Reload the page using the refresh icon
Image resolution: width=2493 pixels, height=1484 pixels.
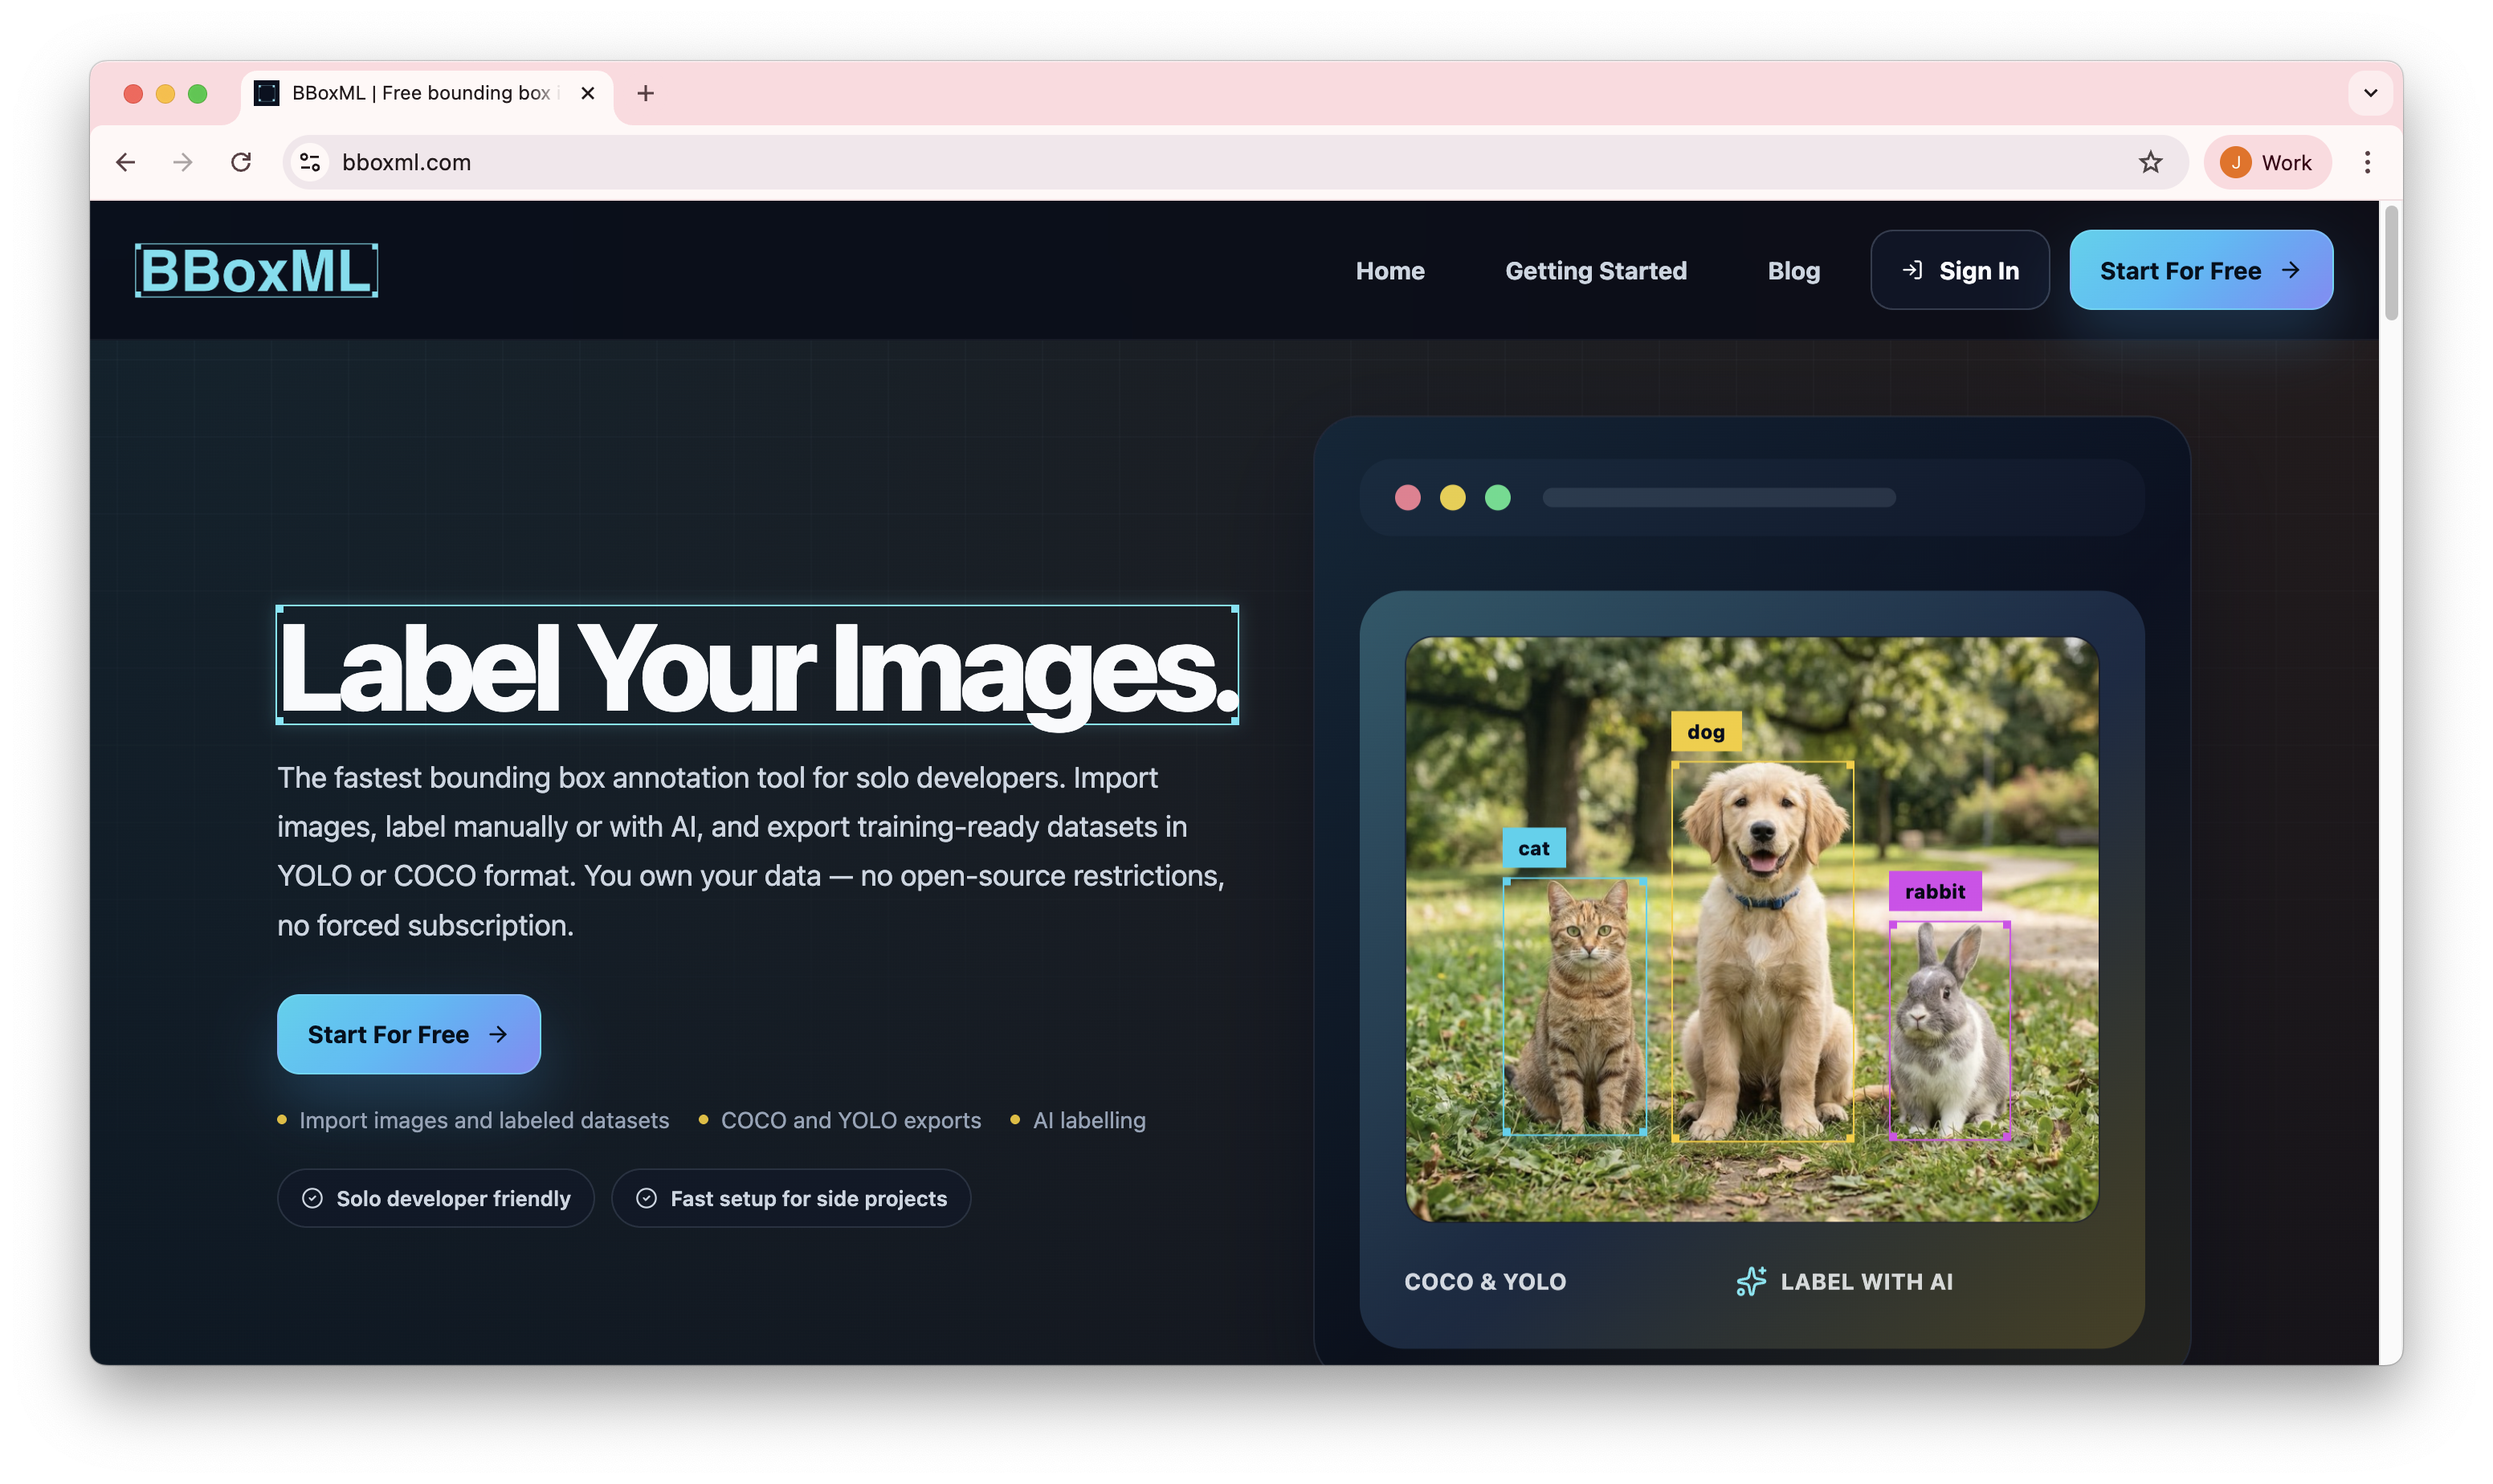click(x=240, y=162)
